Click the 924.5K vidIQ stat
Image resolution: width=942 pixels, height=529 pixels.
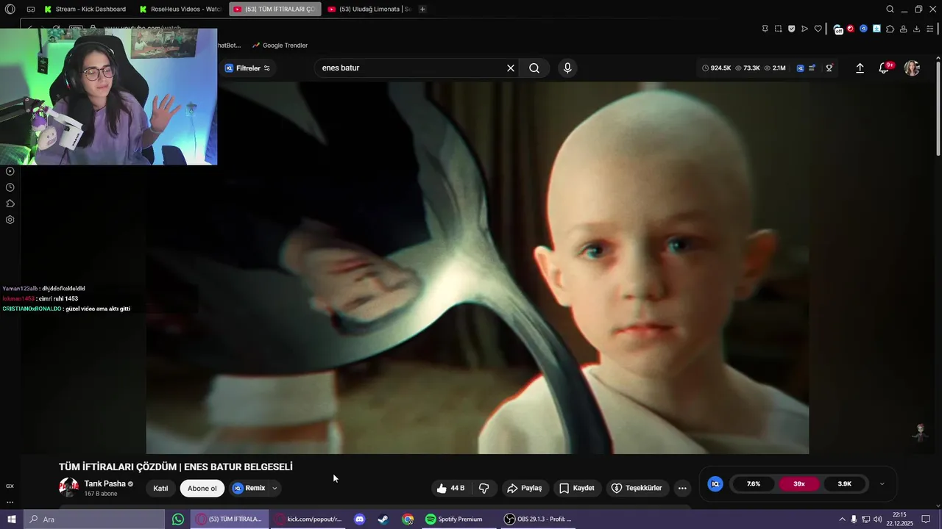[x=716, y=68]
